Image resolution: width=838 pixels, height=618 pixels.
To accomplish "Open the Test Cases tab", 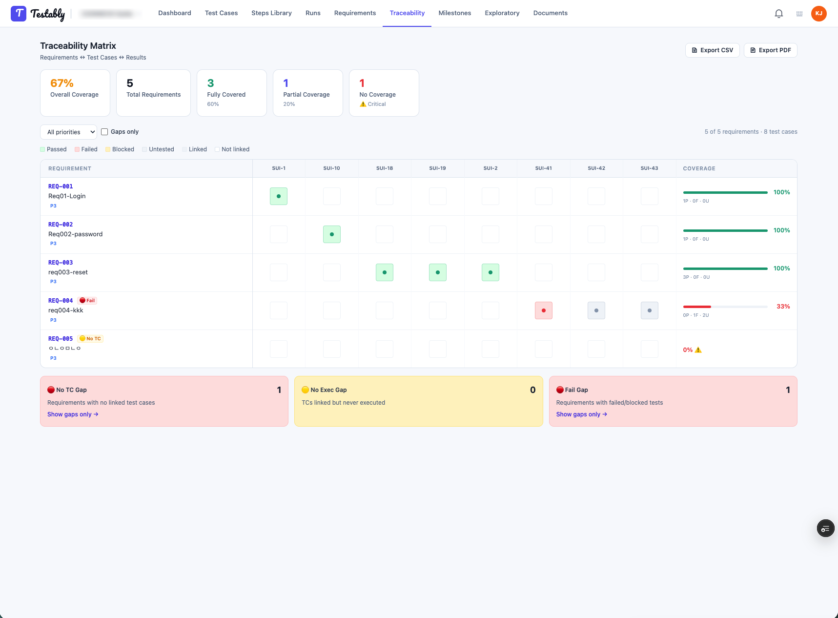I will point(221,13).
